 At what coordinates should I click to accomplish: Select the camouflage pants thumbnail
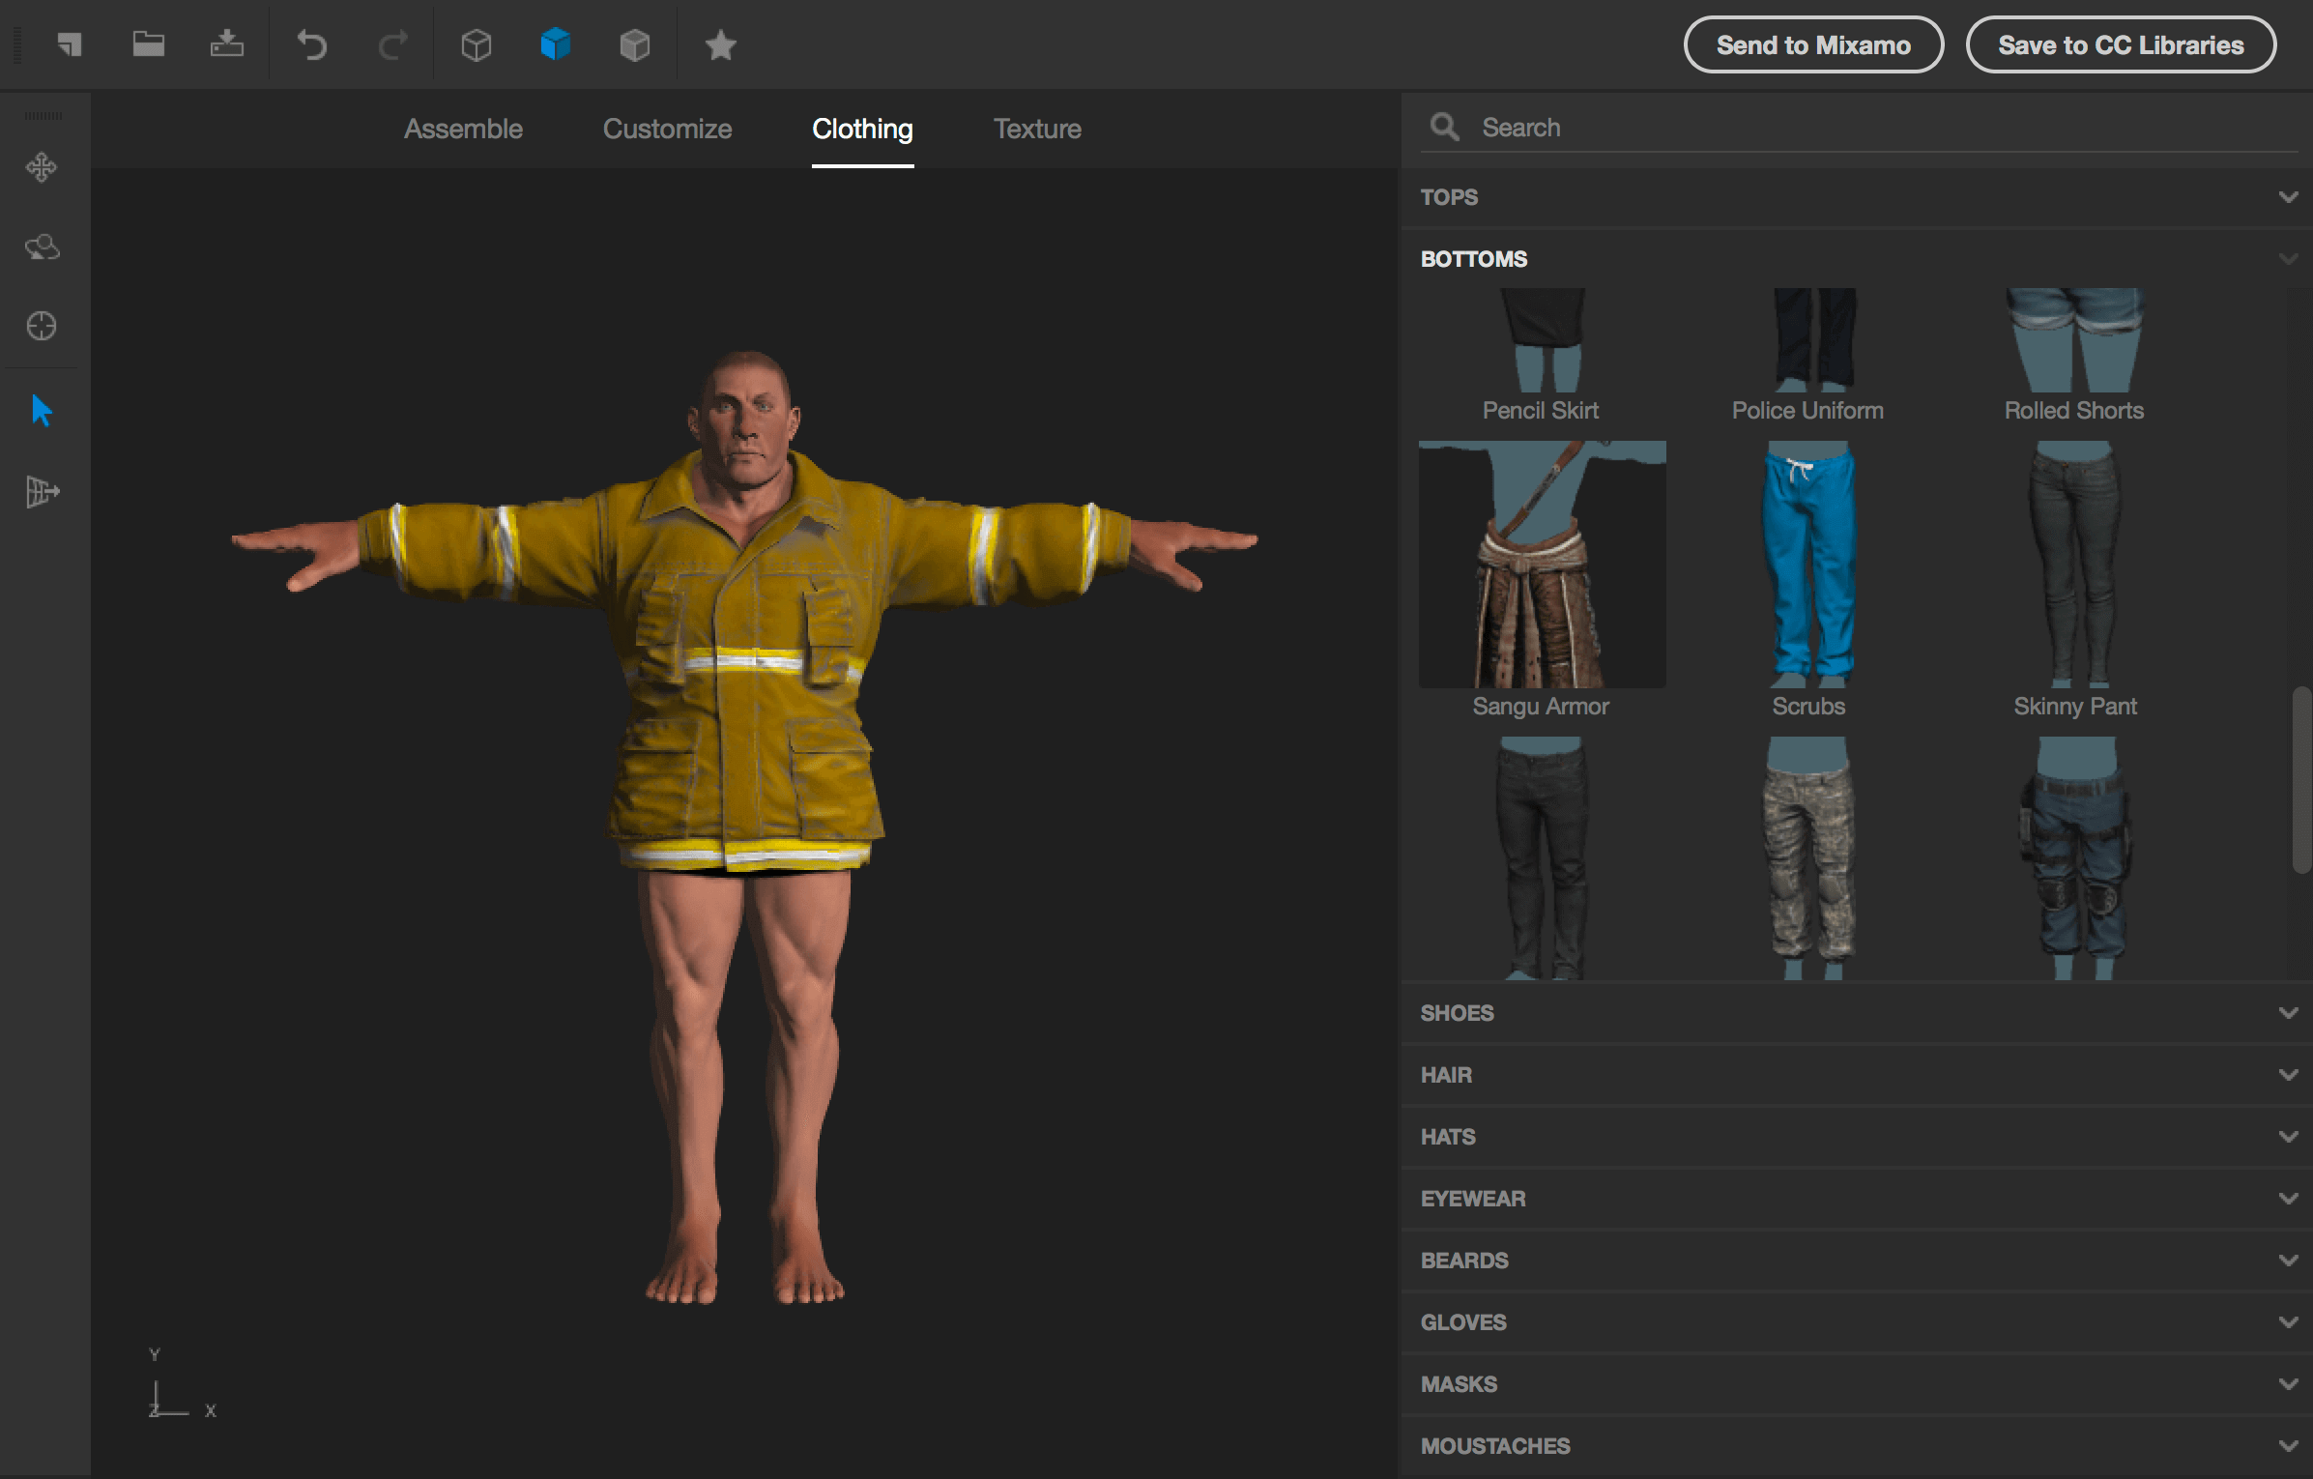(x=1808, y=858)
